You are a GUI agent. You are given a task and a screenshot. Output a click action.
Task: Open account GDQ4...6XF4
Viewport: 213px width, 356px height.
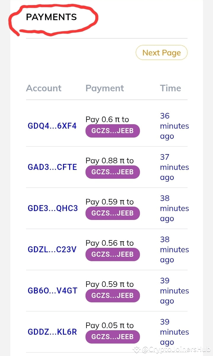52,126
